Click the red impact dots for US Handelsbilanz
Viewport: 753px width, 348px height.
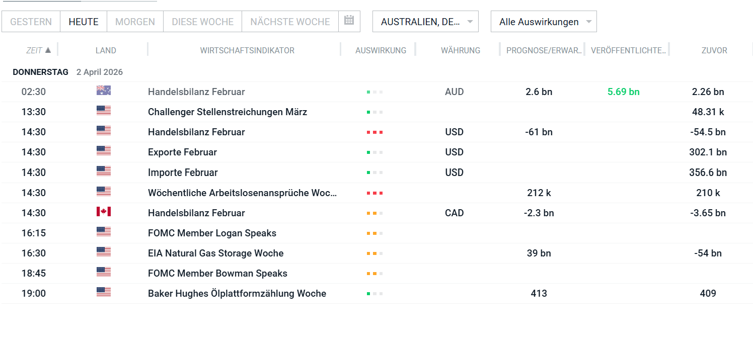click(x=374, y=132)
